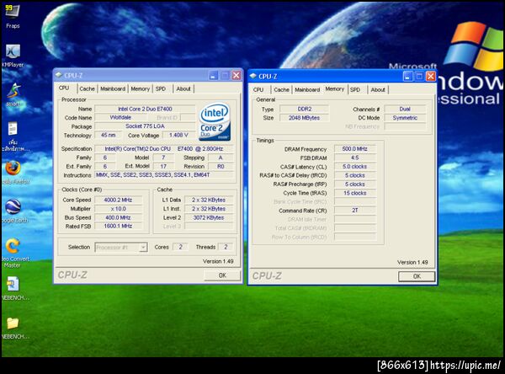The image size is (505, 374).
Task: Click the DC Mode Symmetric value
Action: tap(405, 118)
